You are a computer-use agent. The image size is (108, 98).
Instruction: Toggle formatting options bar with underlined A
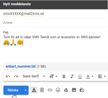pos(34,90)
